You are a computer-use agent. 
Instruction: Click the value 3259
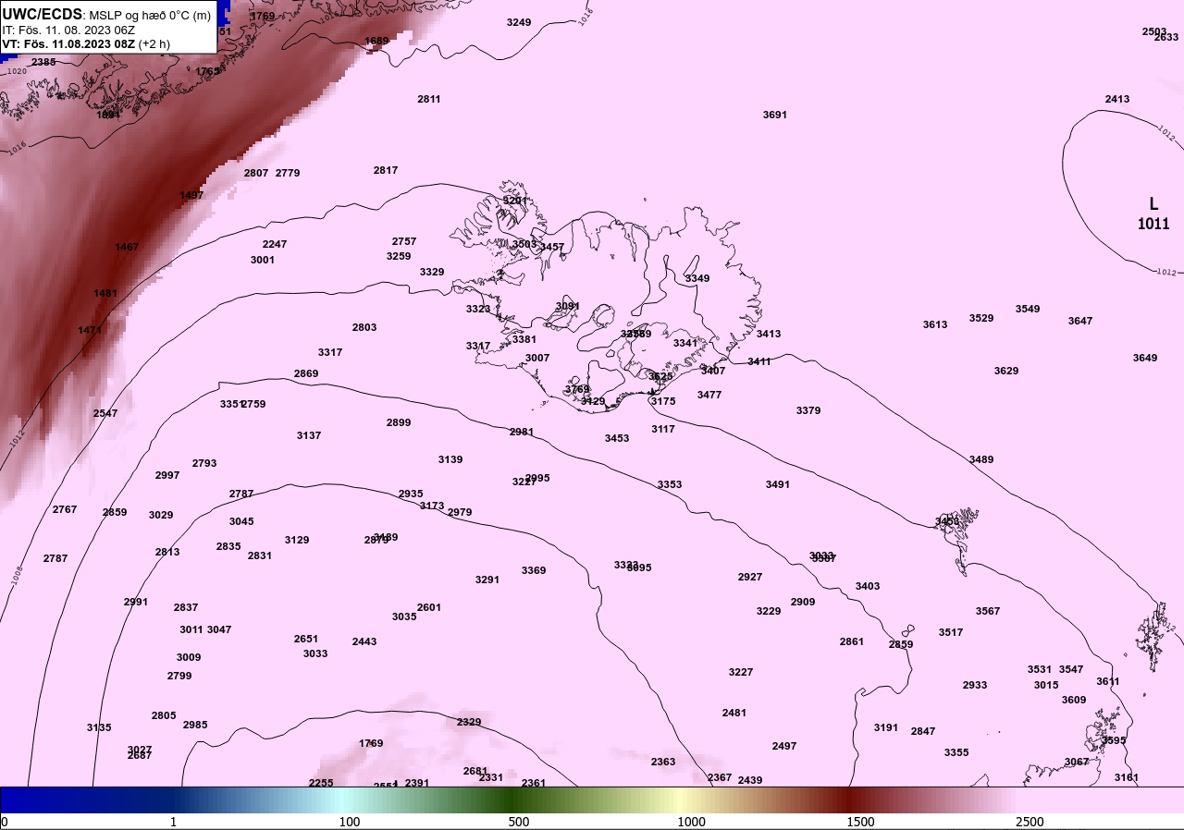click(x=399, y=256)
